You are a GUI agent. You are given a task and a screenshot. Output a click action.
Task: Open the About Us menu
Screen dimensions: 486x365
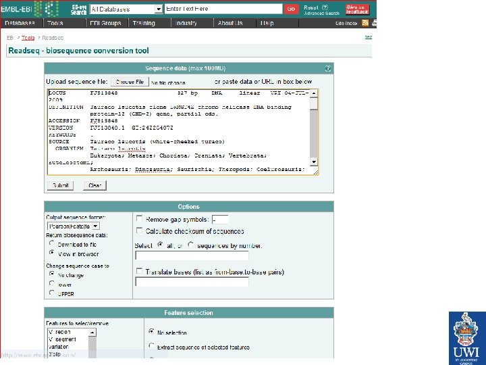pyautogui.click(x=230, y=23)
